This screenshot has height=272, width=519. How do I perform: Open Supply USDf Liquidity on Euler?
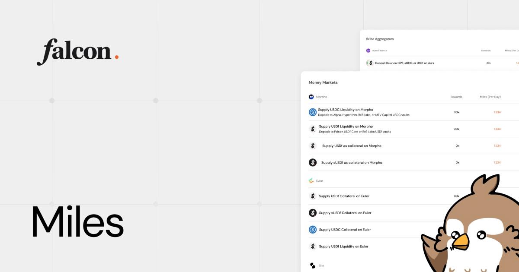click(x=343, y=247)
